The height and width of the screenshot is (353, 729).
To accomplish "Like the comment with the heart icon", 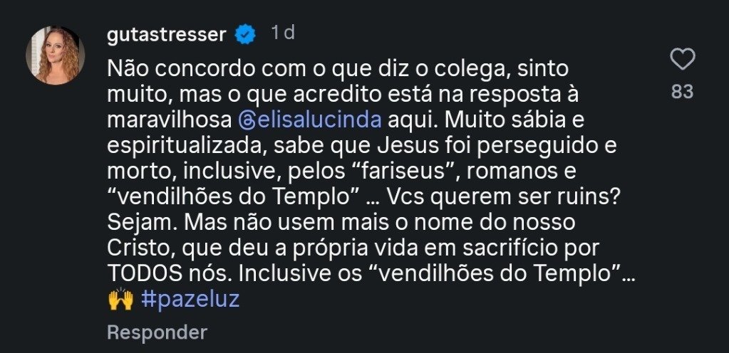I will click(683, 60).
